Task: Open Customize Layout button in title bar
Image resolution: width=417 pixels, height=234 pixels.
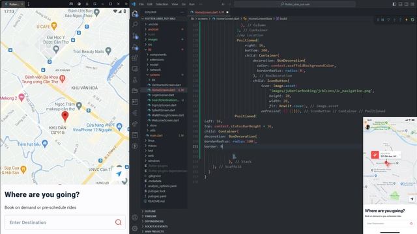Action: (412, 4)
